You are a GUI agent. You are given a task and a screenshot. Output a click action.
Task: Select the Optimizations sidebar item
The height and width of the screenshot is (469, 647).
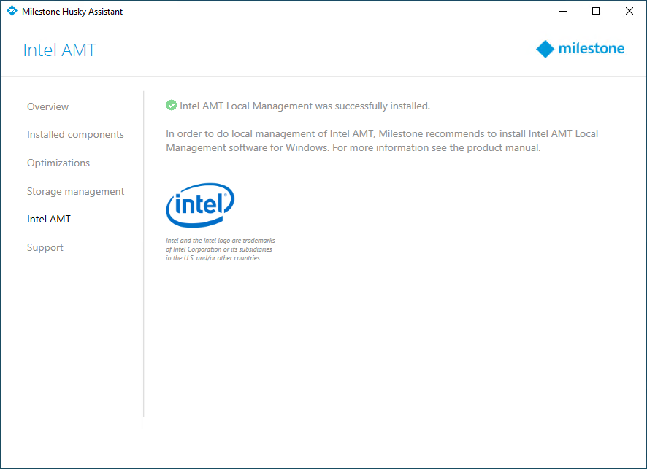pyautogui.click(x=58, y=163)
